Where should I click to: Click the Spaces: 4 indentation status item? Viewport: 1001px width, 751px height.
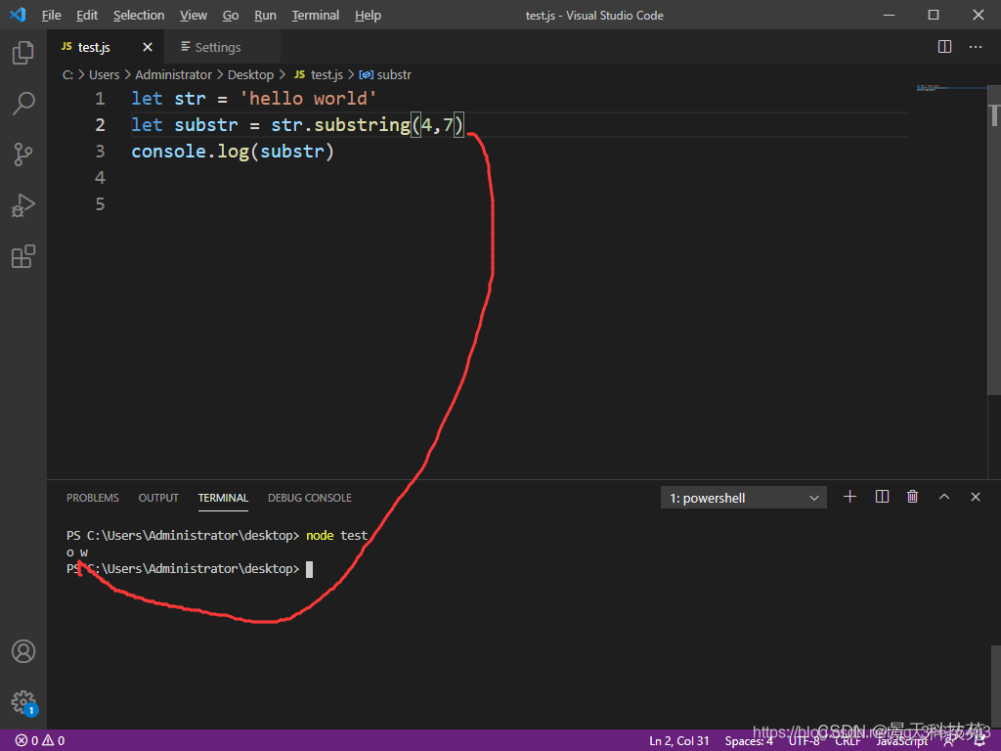point(749,741)
